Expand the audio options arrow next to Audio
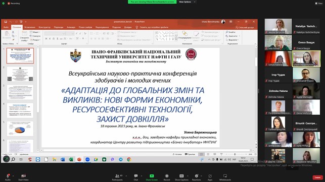Screen dimensions: 325x182 pyautogui.click(x=13, y=176)
